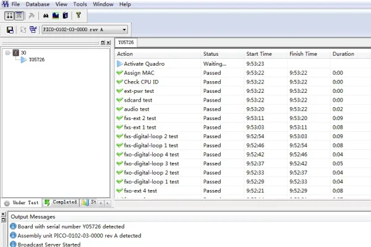Click the 0:02 duration of audio test
This screenshot has height=247, width=371.
(x=338, y=109)
